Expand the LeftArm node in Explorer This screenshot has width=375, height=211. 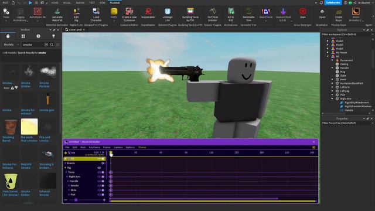(x=332, y=87)
